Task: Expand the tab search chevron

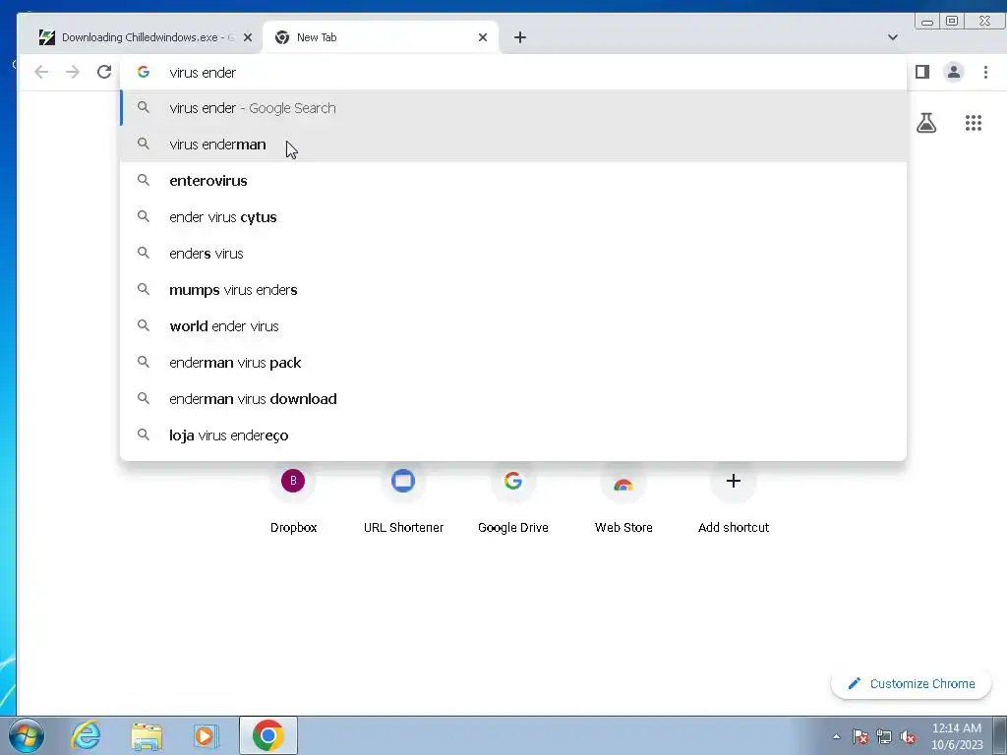Action: pos(893,37)
